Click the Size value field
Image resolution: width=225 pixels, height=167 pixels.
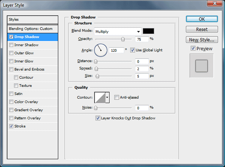142,76
